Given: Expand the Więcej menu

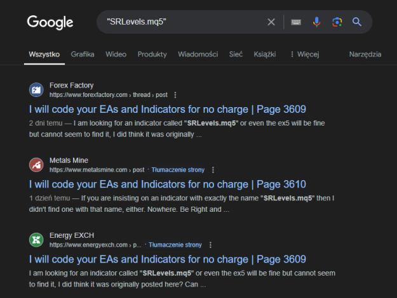Looking at the screenshot, I should (305, 55).
